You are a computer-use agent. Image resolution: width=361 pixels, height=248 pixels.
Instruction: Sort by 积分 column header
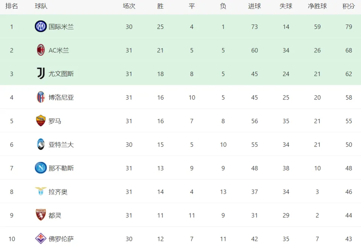(349, 6)
